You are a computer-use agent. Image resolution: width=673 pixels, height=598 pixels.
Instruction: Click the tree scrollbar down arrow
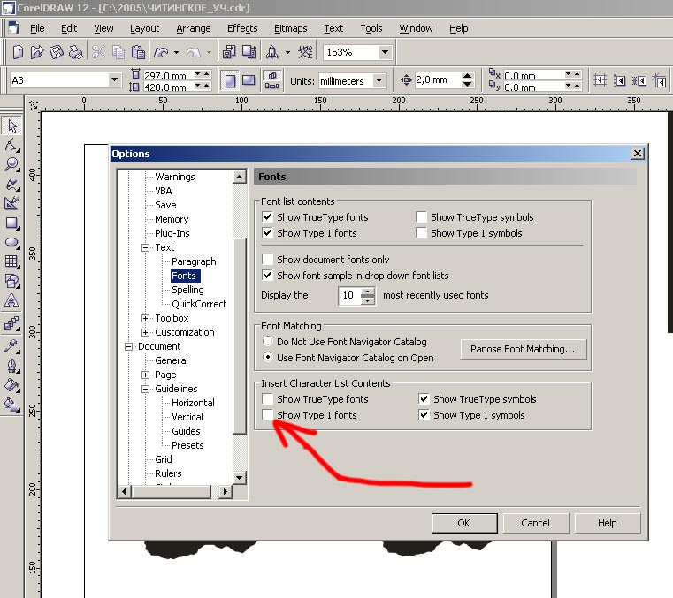[x=240, y=477]
